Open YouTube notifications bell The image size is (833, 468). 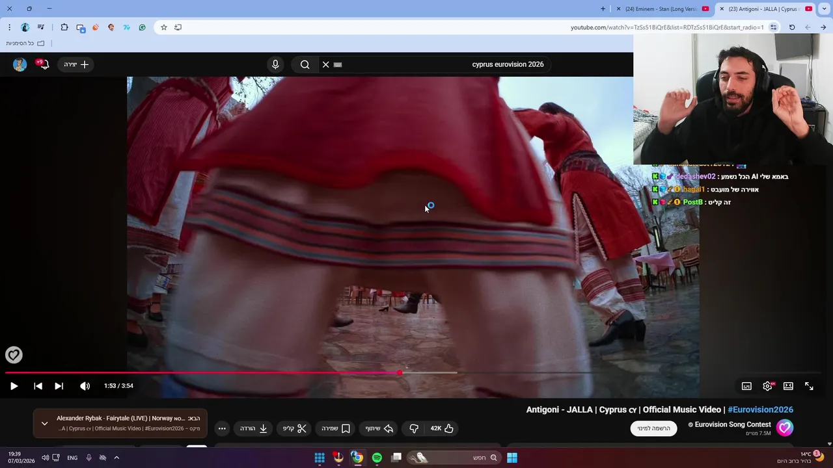coord(44,64)
